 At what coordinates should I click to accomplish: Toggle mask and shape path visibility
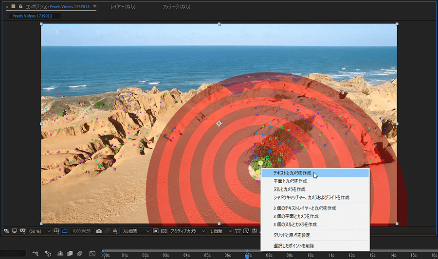click(x=65, y=231)
